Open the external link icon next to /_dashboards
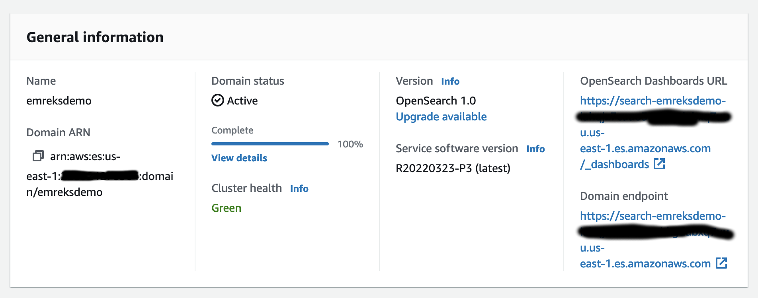Screen dimensions: 758x298 659,164
